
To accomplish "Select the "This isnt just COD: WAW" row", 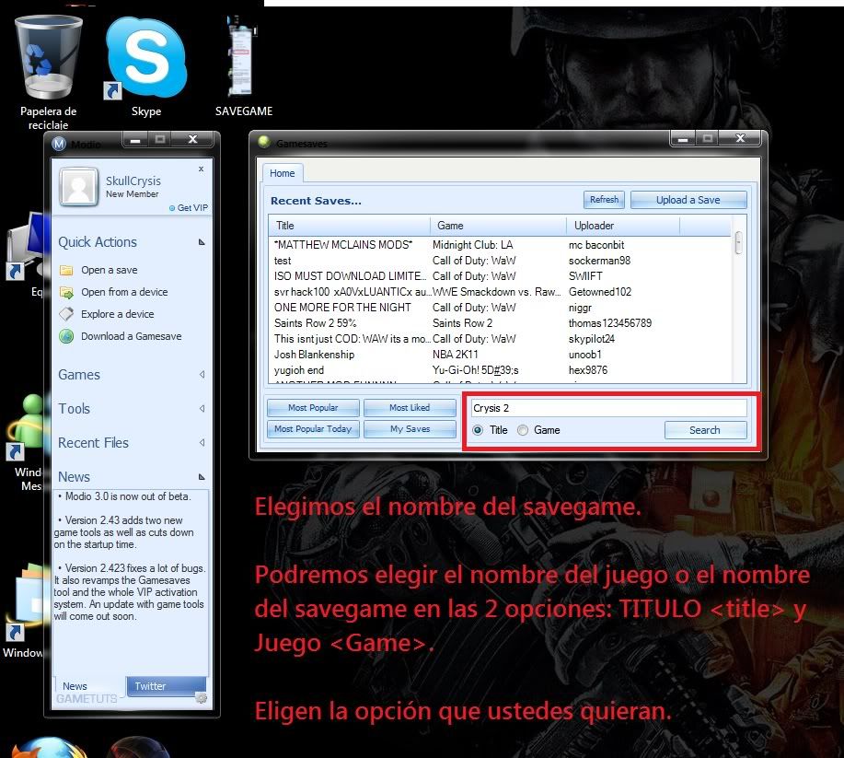I will coord(501,339).
